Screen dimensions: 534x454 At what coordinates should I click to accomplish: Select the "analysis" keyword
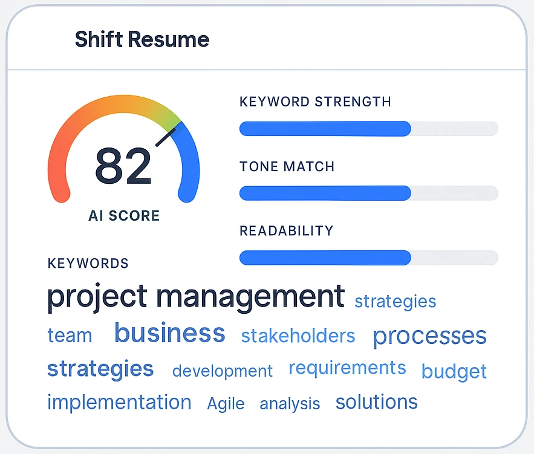click(x=290, y=404)
